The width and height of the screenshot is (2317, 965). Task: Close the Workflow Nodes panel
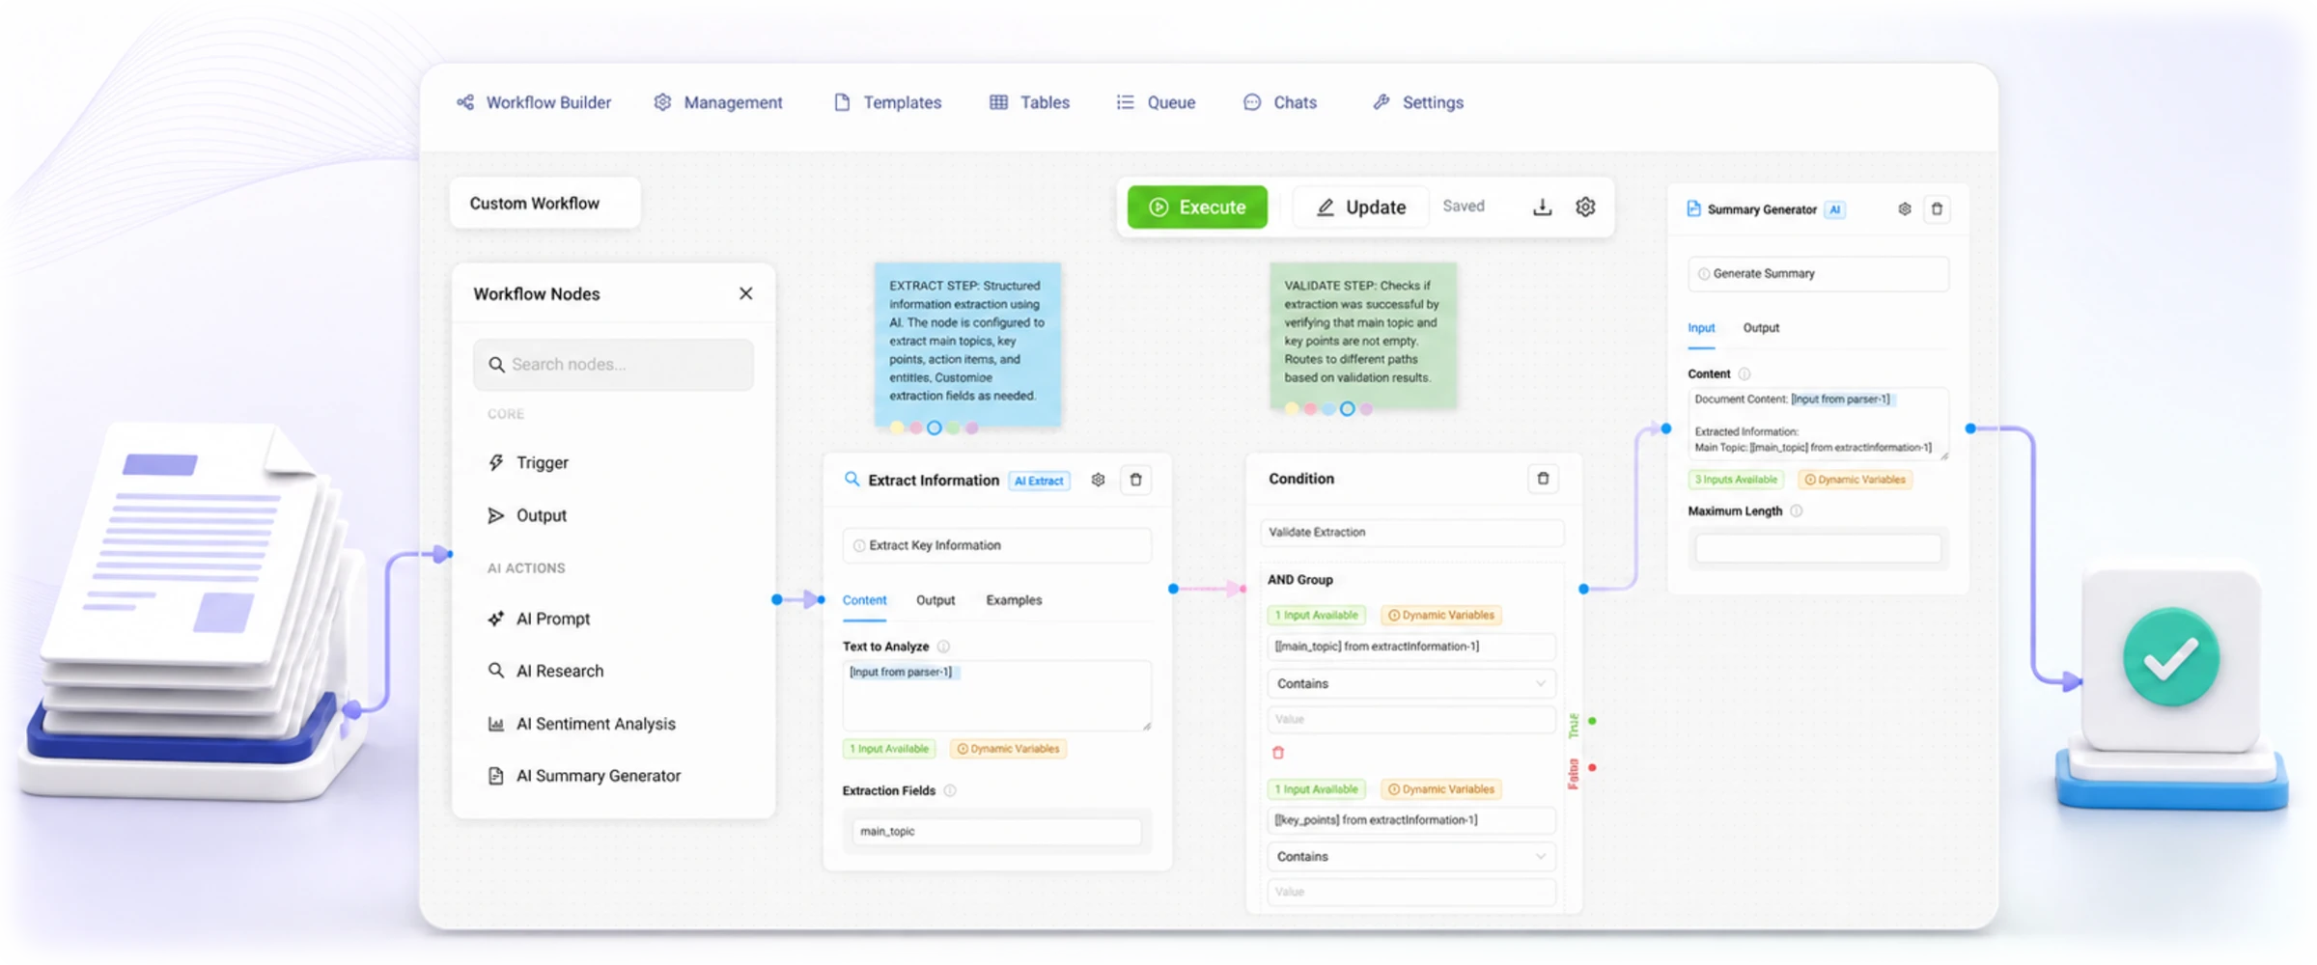click(745, 293)
